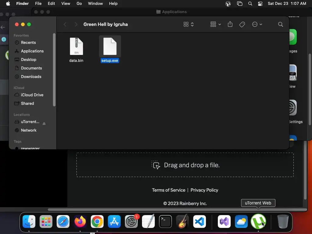This screenshot has height=234, width=312.
Task: Click the Share toolbar icon in Finder
Action: click(230, 24)
